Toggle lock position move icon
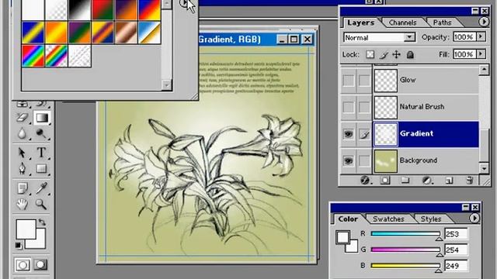This screenshot has height=279, width=497. (x=397, y=54)
